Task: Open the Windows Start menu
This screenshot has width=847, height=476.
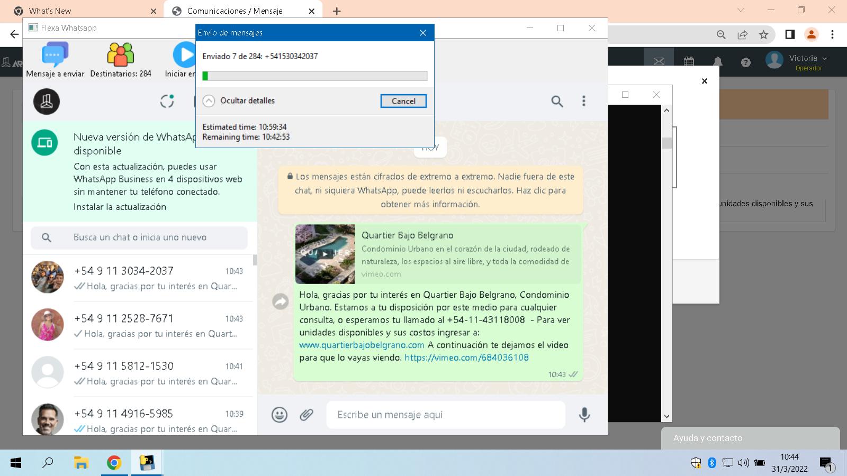Action: 16,463
